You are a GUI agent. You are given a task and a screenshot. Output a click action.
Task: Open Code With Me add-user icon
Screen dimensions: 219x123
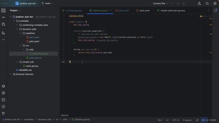199,3
